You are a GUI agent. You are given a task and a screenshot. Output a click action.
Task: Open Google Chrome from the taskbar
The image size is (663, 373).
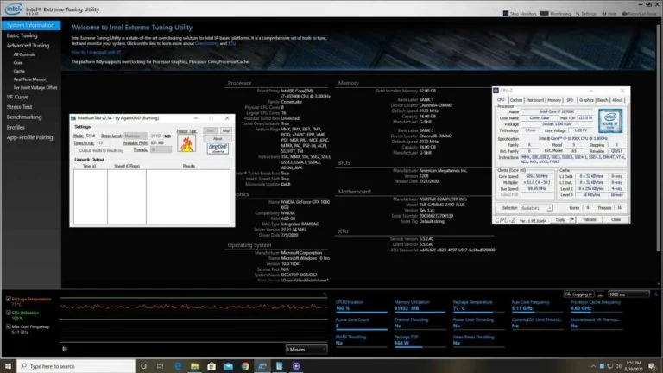[245, 366]
